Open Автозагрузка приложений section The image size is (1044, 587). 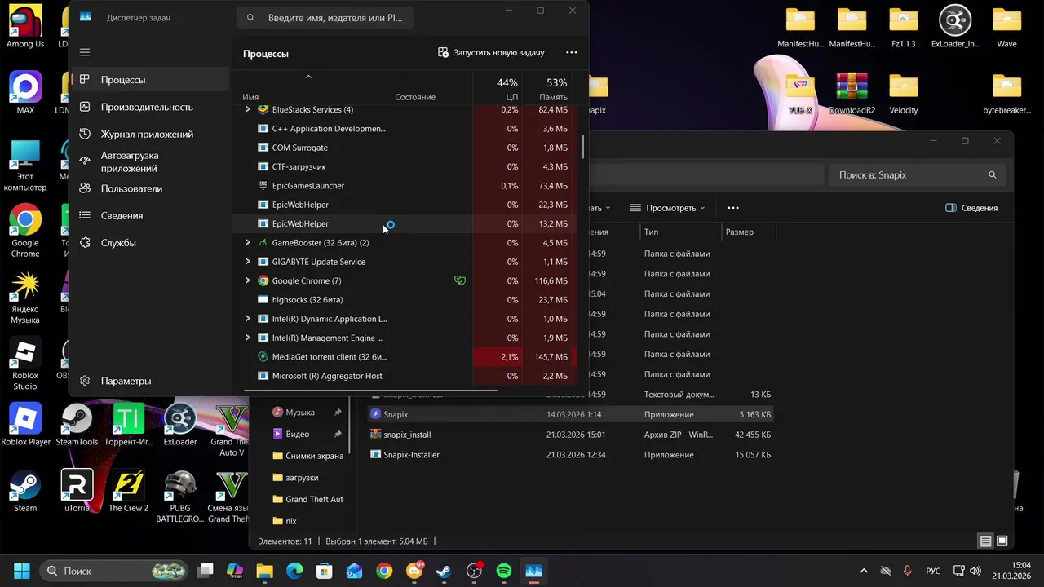(150, 161)
